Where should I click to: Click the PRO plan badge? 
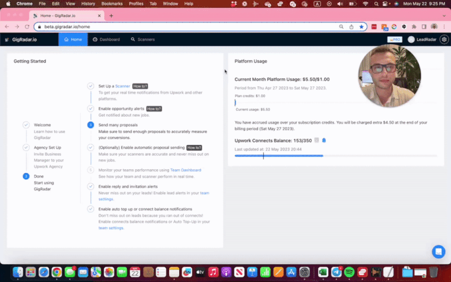pyautogui.click(x=395, y=39)
